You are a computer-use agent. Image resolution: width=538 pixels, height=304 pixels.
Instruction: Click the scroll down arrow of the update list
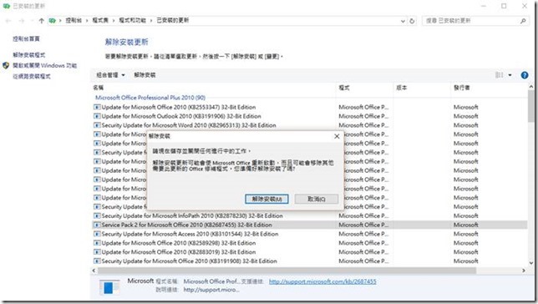click(530, 263)
